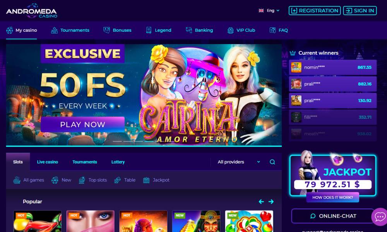Viewport: 387px width, 232px height.
Task: Select the Lottery tab
Action: click(118, 162)
